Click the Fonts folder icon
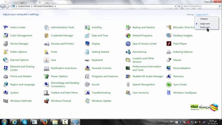 (x=46, y=52)
